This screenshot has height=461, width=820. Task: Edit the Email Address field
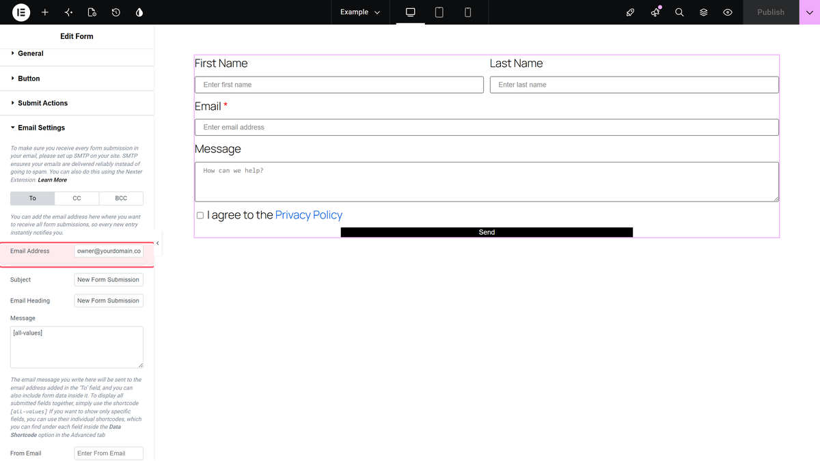click(109, 251)
